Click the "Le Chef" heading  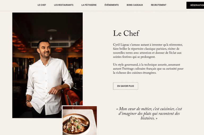pos(126,33)
